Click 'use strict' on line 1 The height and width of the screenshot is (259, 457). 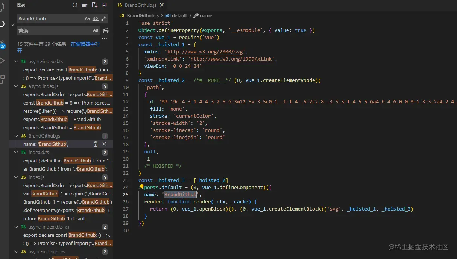[155, 23]
